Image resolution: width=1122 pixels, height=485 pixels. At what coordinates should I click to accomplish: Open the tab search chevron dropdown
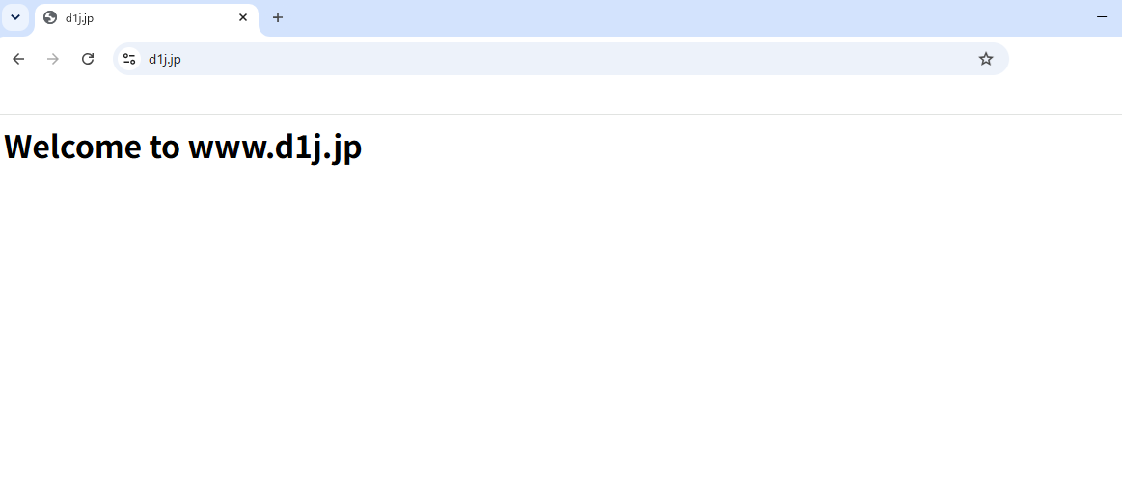click(15, 17)
